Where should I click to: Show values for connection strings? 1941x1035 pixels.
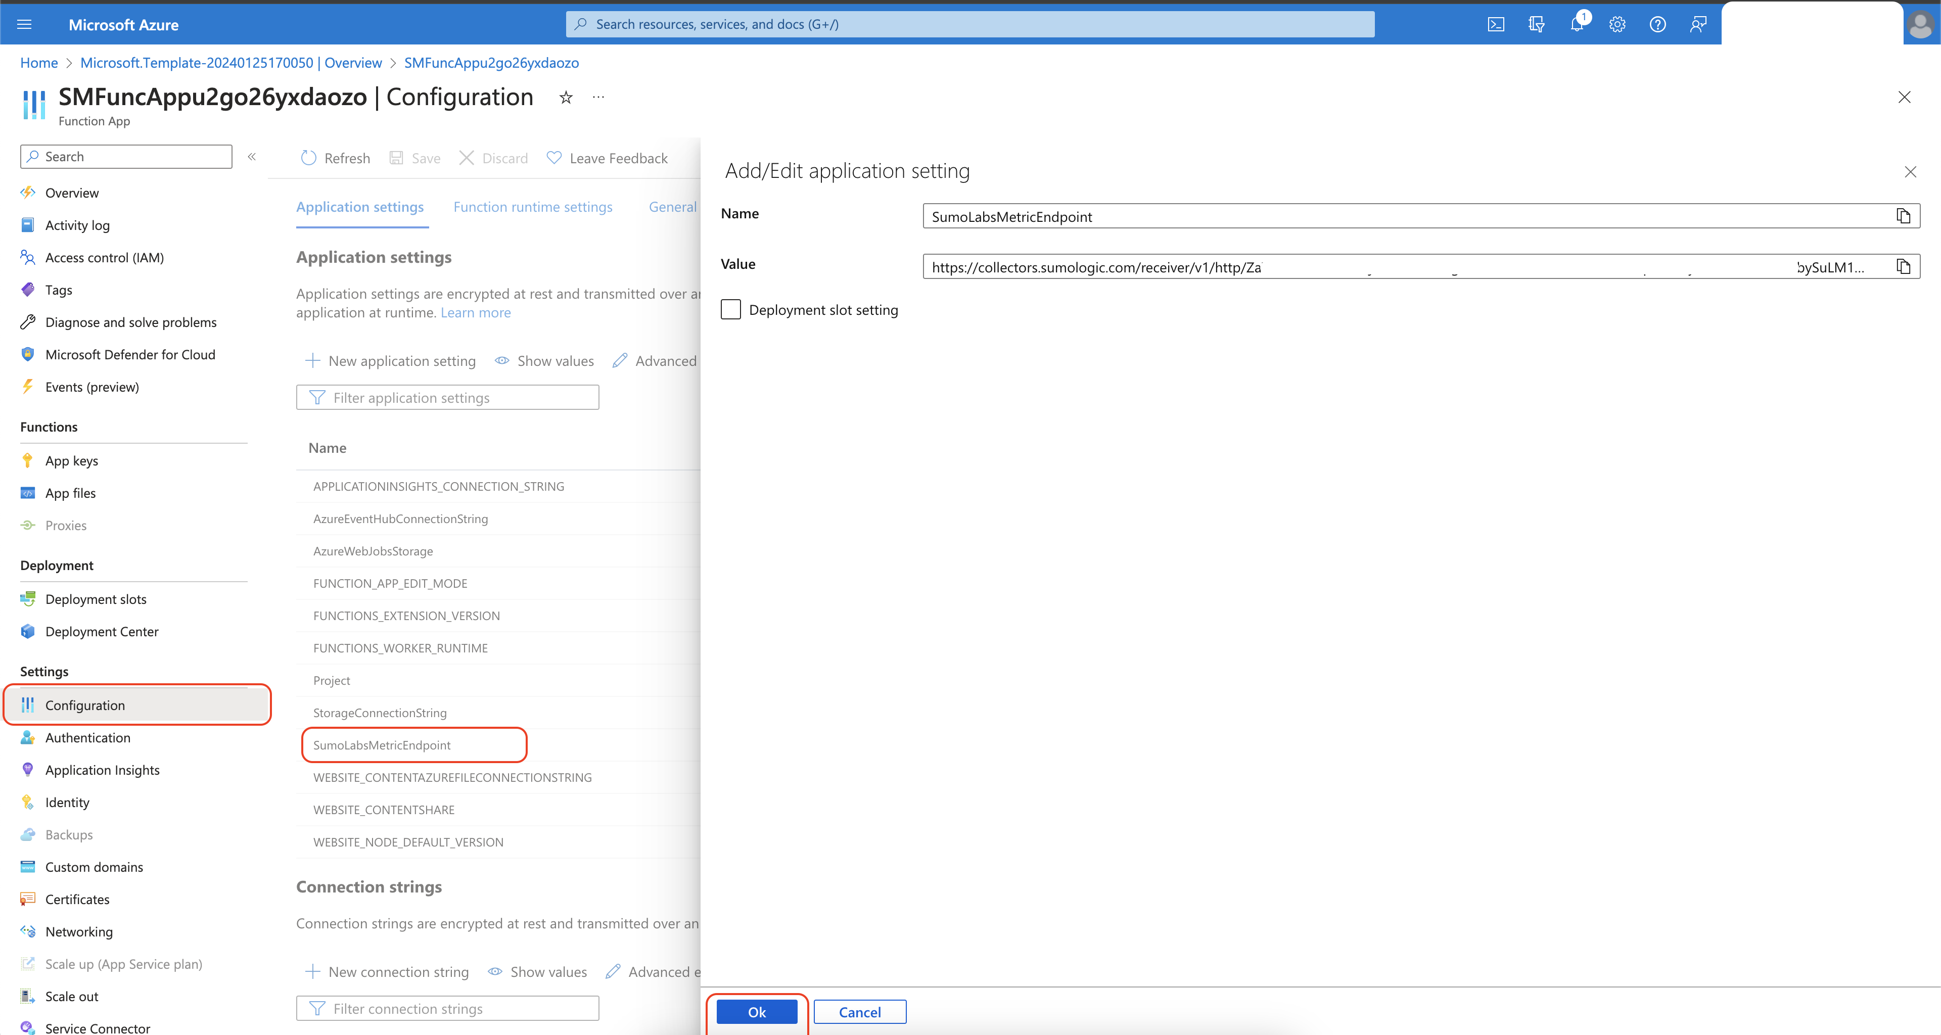click(x=536, y=972)
